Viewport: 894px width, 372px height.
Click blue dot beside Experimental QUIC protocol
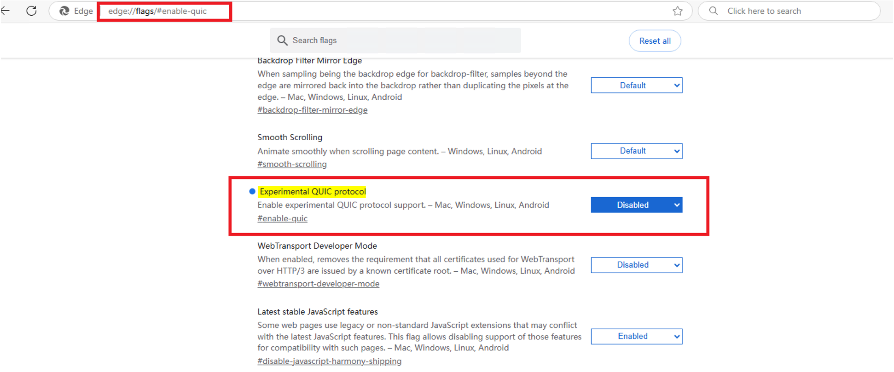(x=252, y=191)
